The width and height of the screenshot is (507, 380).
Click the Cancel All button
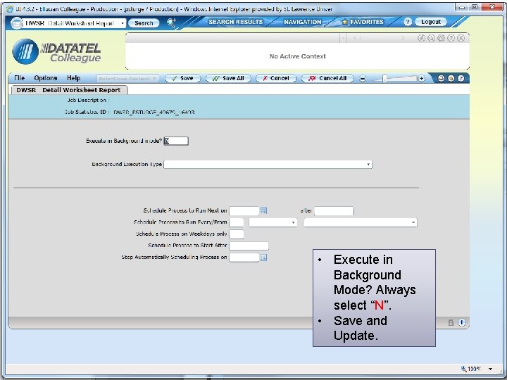coord(327,79)
